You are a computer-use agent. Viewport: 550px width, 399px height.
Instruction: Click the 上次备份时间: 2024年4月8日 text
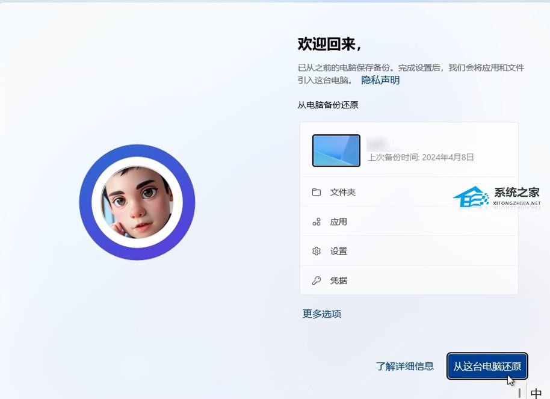click(421, 157)
